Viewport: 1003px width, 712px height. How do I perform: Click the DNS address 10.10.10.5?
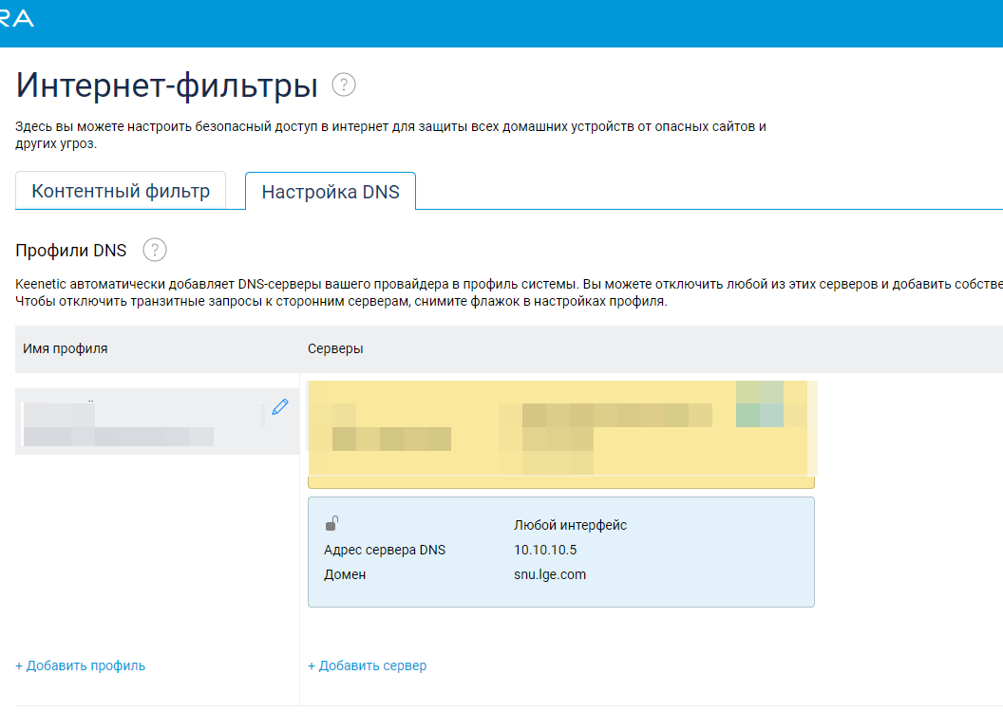pyautogui.click(x=544, y=550)
